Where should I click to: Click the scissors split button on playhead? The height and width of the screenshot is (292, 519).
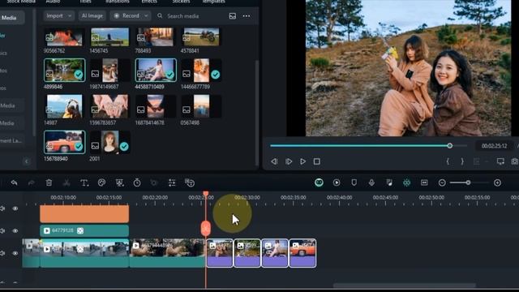click(205, 229)
